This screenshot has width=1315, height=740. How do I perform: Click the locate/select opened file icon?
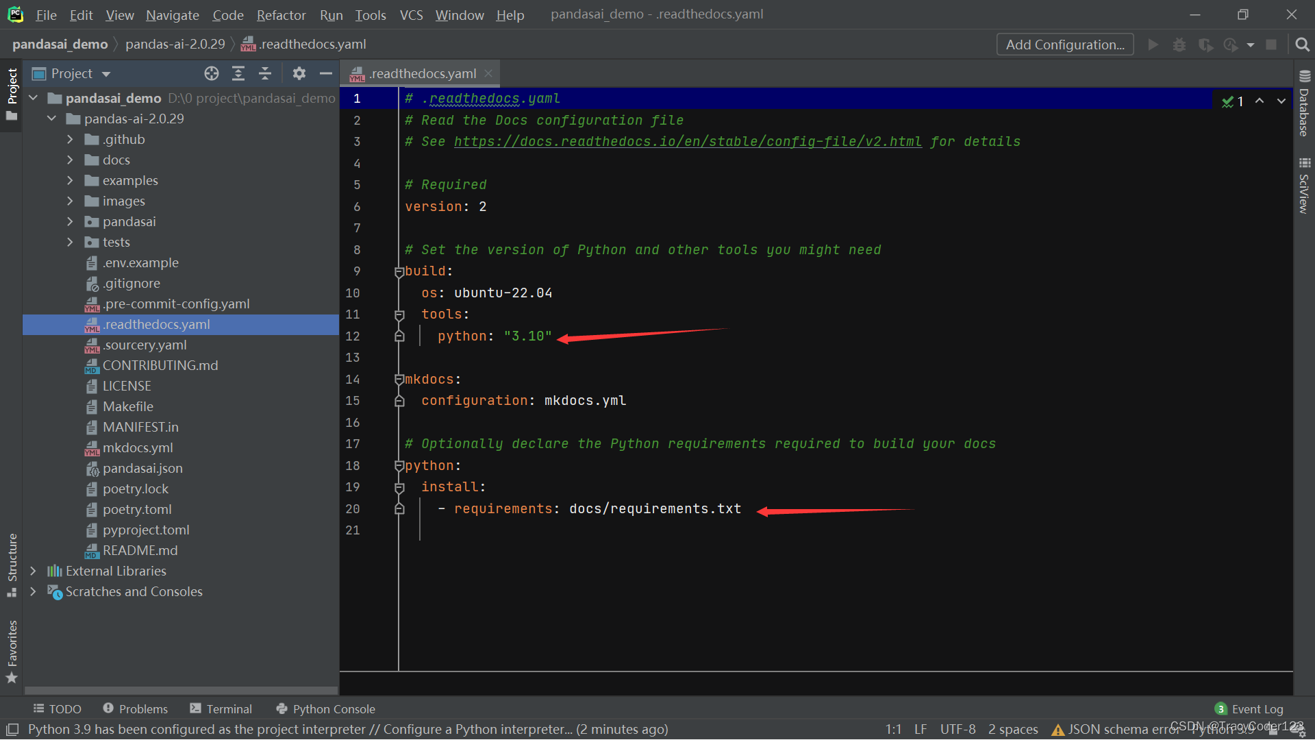(x=212, y=73)
